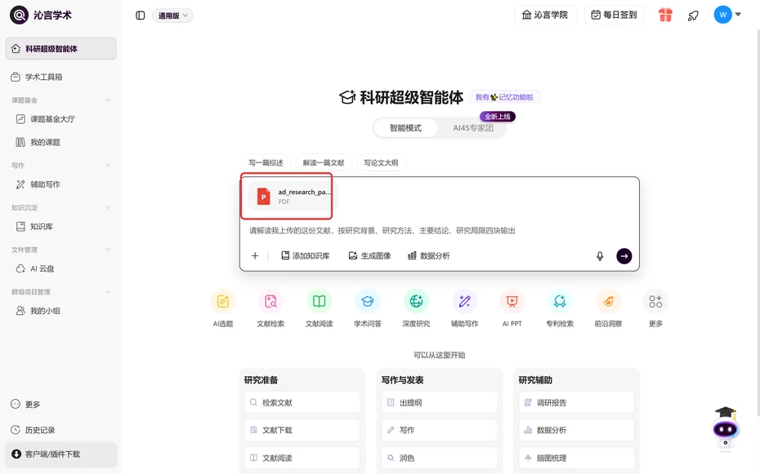Click the microphone voice input icon
760x474 pixels.
pyautogui.click(x=600, y=256)
